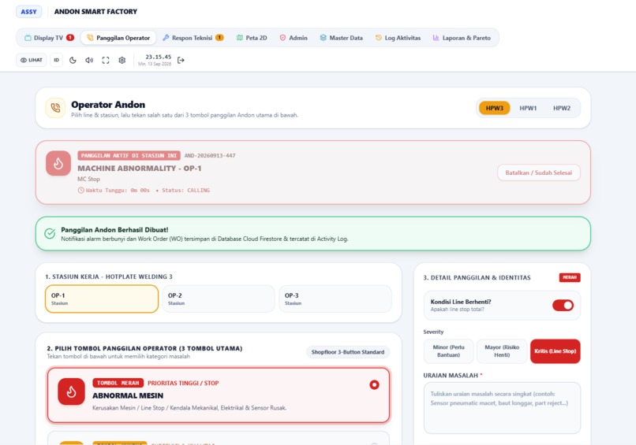Open the Admin tab
This screenshot has width=636, height=445.
294,38
